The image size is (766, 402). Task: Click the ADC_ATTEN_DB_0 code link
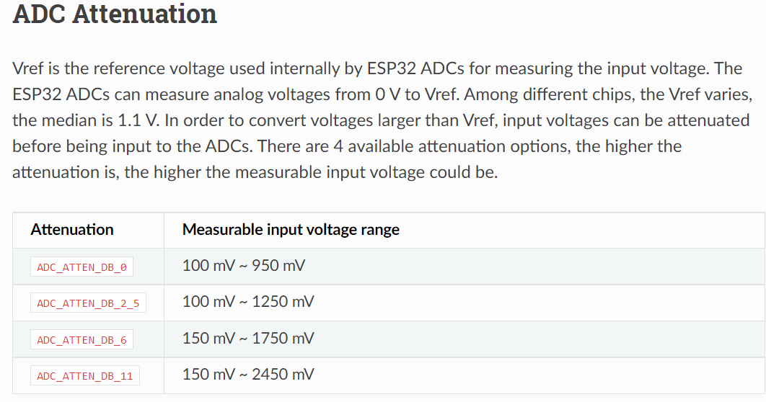point(82,267)
